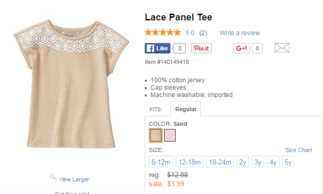Screen dimensions: 323x194
Task: Click the magnifying glass View Larger icon
Action: (x=53, y=177)
